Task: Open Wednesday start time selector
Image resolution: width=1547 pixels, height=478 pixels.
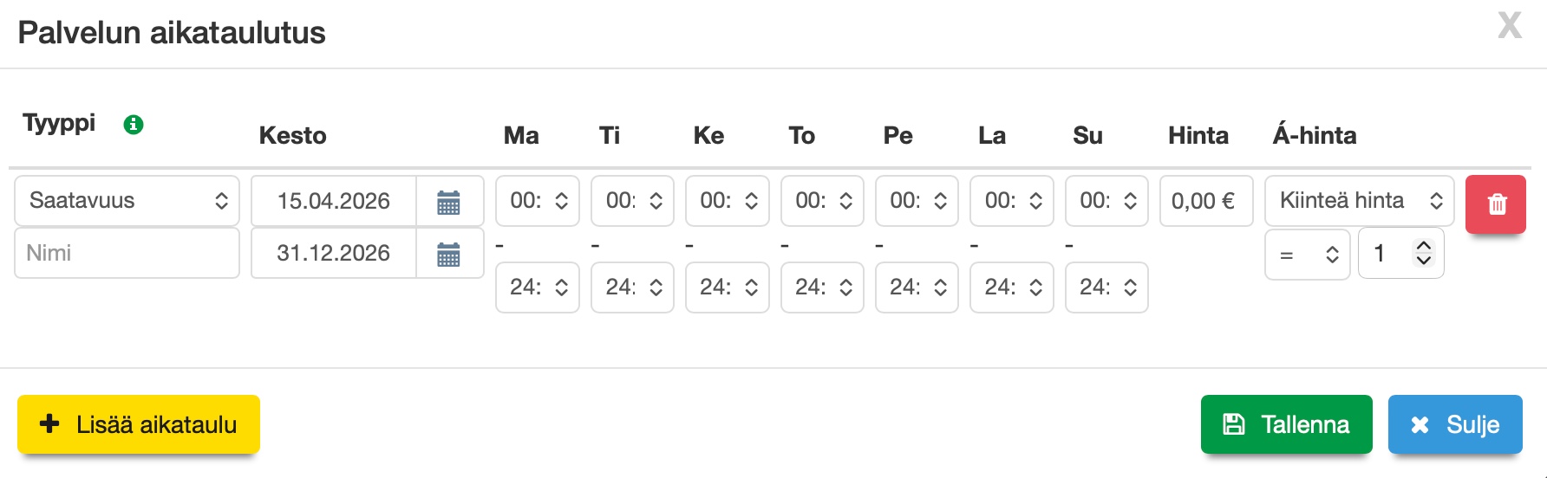Action: (727, 201)
